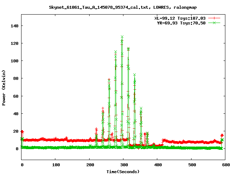Click the 120 tick label on y-axis
Image resolution: width=233 pixels, height=175 pixels.
click(x=15, y=43)
